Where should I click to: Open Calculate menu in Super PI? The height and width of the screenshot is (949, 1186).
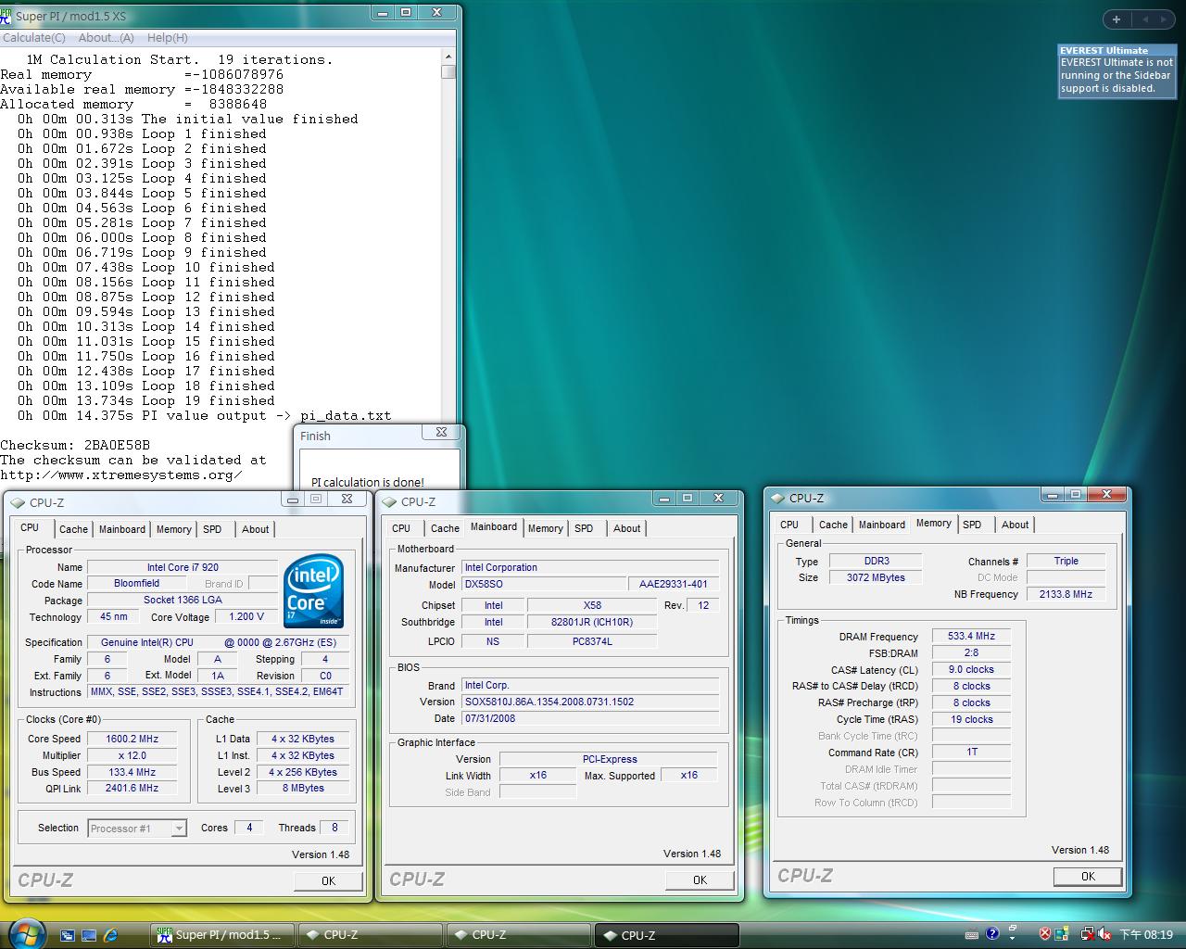[x=34, y=38]
